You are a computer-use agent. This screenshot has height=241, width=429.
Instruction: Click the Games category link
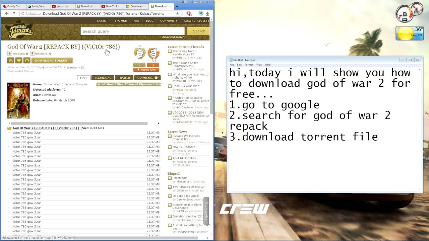(x=72, y=67)
